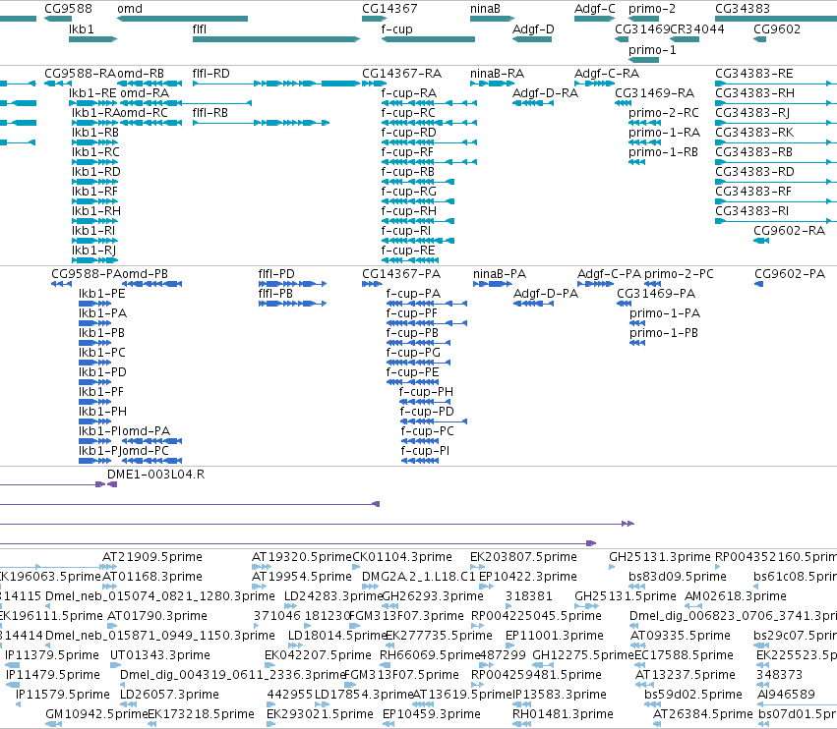This screenshot has width=837, height=729.
Task: Select the GM10942.5prime EST label
Action: point(96,714)
